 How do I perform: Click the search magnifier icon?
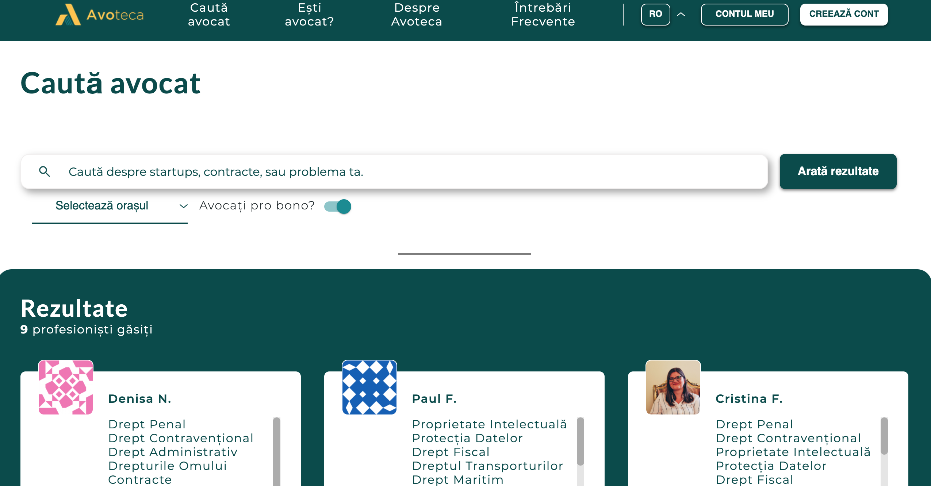[45, 171]
